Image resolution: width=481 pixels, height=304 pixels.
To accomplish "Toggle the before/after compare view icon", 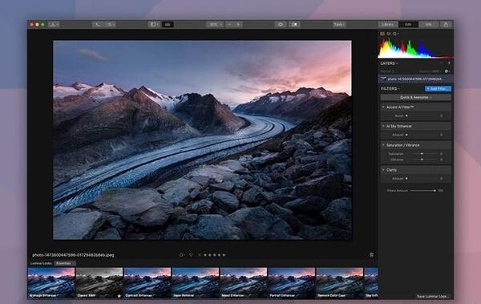I will pyautogui.click(x=294, y=24).
